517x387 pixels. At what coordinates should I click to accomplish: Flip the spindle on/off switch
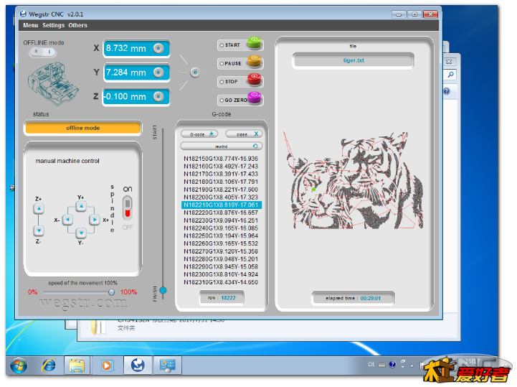pos(128,208)
